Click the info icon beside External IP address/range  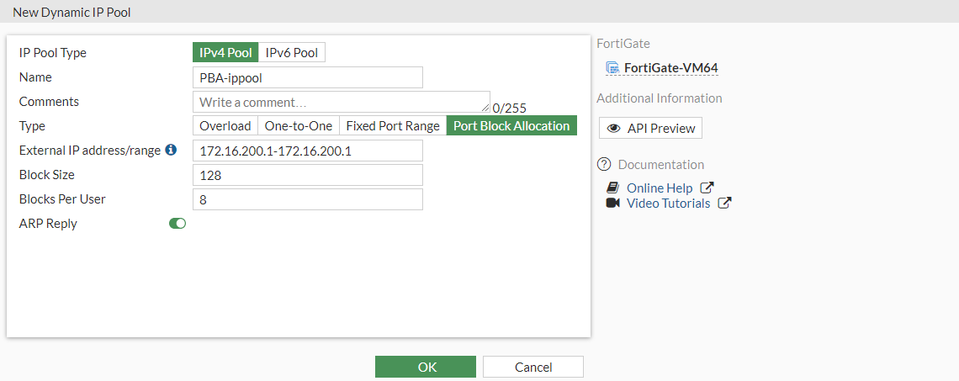(x=171, y=150)
